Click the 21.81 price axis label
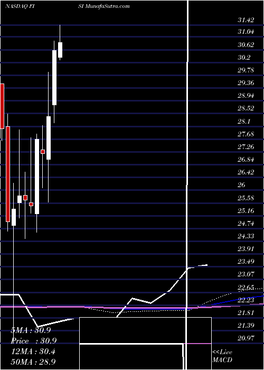Image resolution: width=264 pixels, height=370 pixels. (x=246, y=313)
